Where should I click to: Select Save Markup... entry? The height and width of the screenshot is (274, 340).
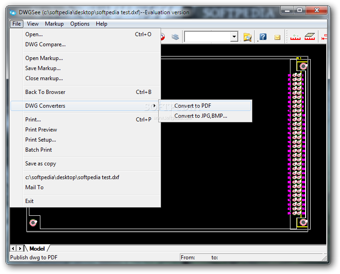pyautogui.click(x=86, y=68)
